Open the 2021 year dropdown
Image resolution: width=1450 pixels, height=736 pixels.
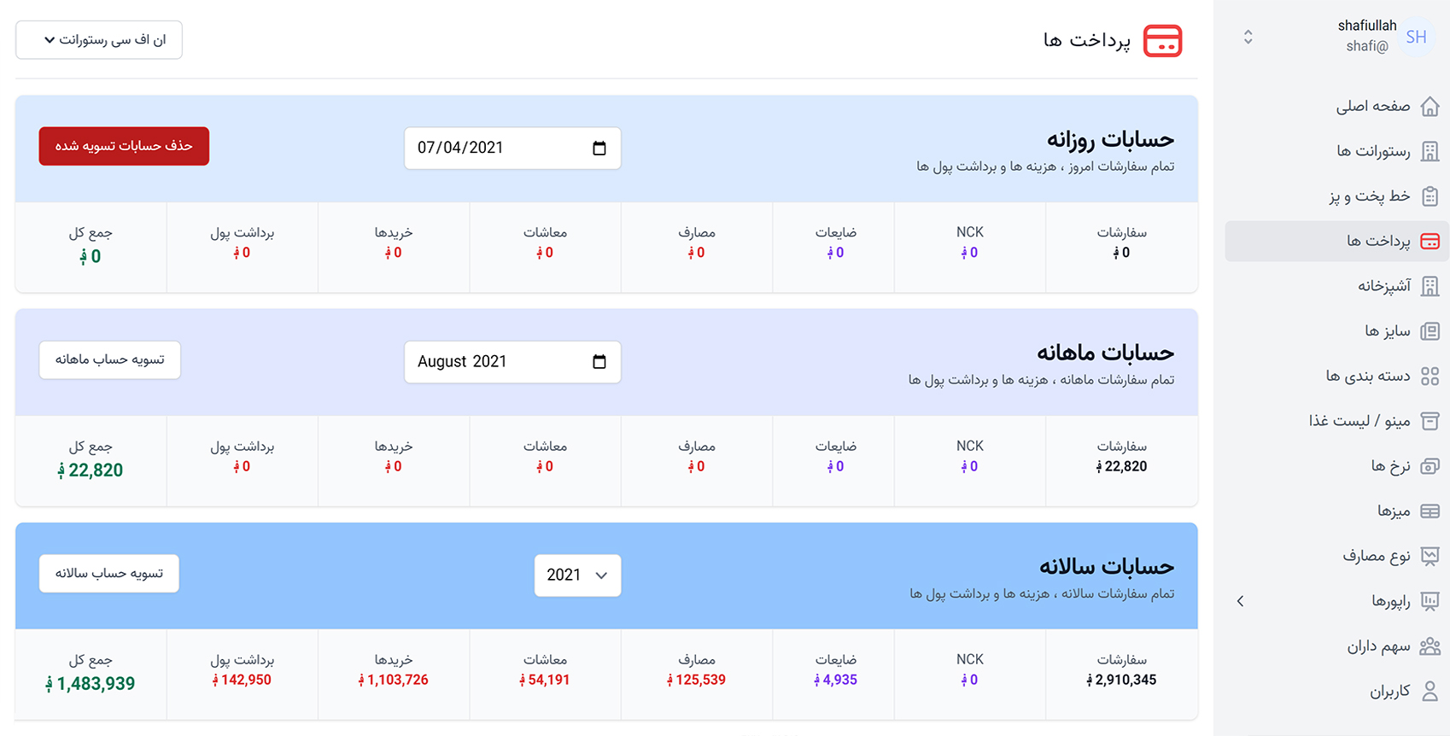(577, 575)
